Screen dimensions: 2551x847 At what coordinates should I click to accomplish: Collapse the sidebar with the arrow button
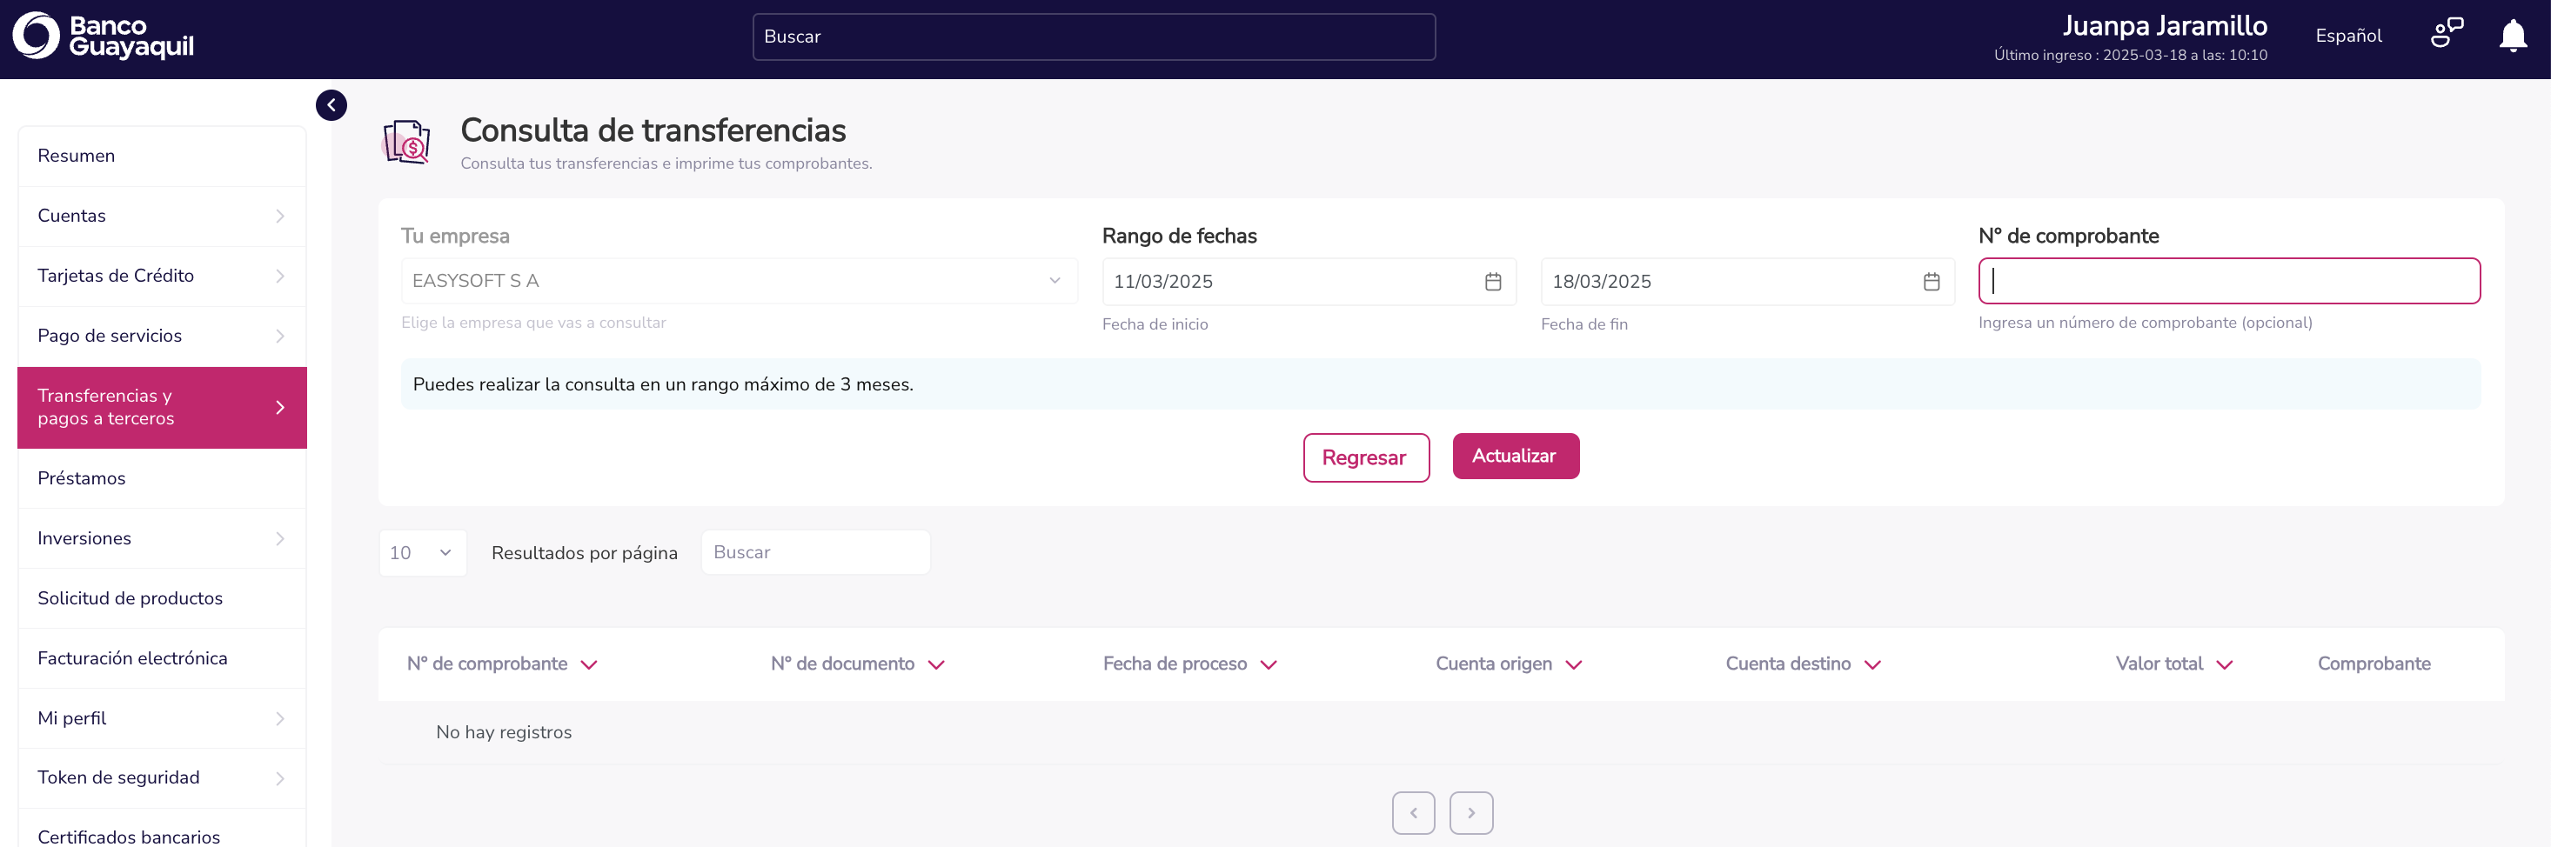pyautogui.click(x=331, y=105)
